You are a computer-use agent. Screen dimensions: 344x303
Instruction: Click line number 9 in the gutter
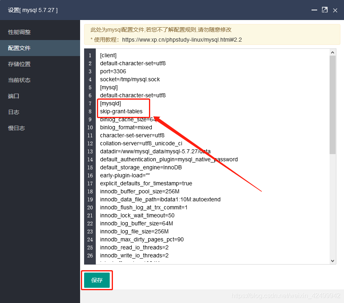pyautogui.click(x=90, y=120)
